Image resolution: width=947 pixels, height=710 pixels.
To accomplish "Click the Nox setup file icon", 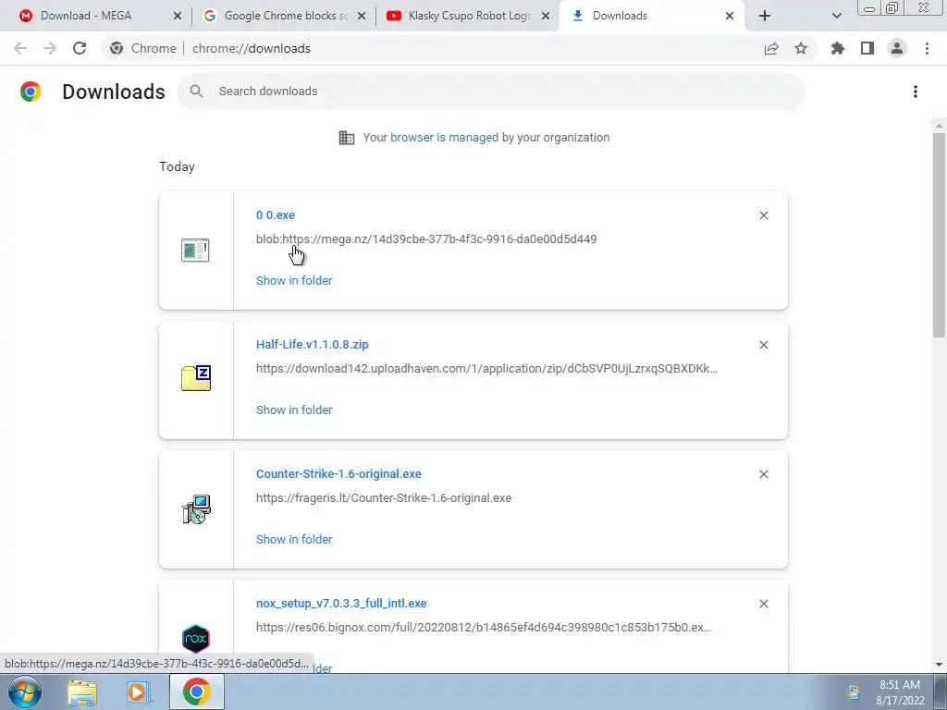I will tap(196, 639).
